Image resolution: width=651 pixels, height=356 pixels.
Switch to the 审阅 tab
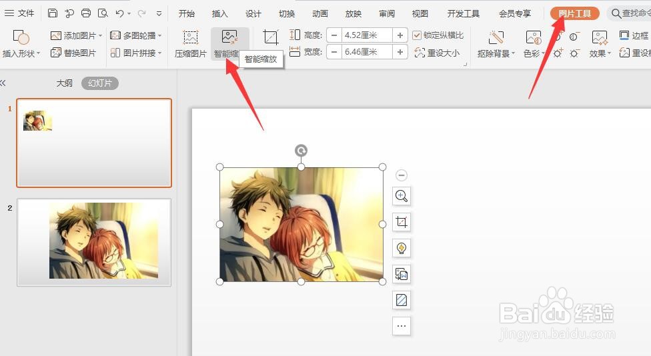[x=387, y=14]
